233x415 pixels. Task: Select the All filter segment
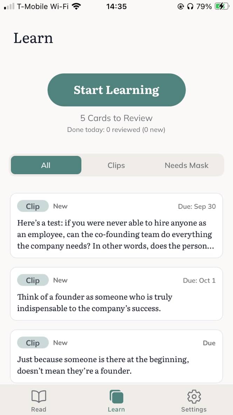(46, 165)
